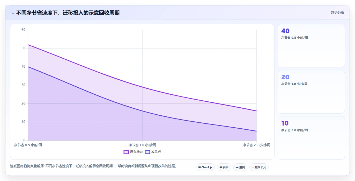This screenshot has height=181, width=355.
Task: Hide the 原有状态 series via legend text
Action: (136, 152)
